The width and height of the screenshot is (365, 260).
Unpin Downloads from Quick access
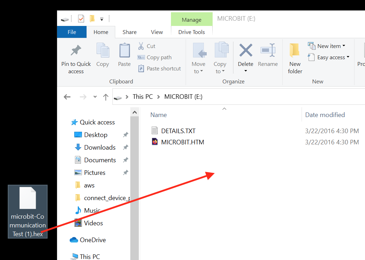[125, 147]
